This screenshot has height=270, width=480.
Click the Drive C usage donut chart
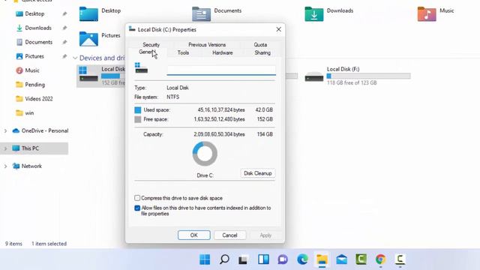point(205,153)
